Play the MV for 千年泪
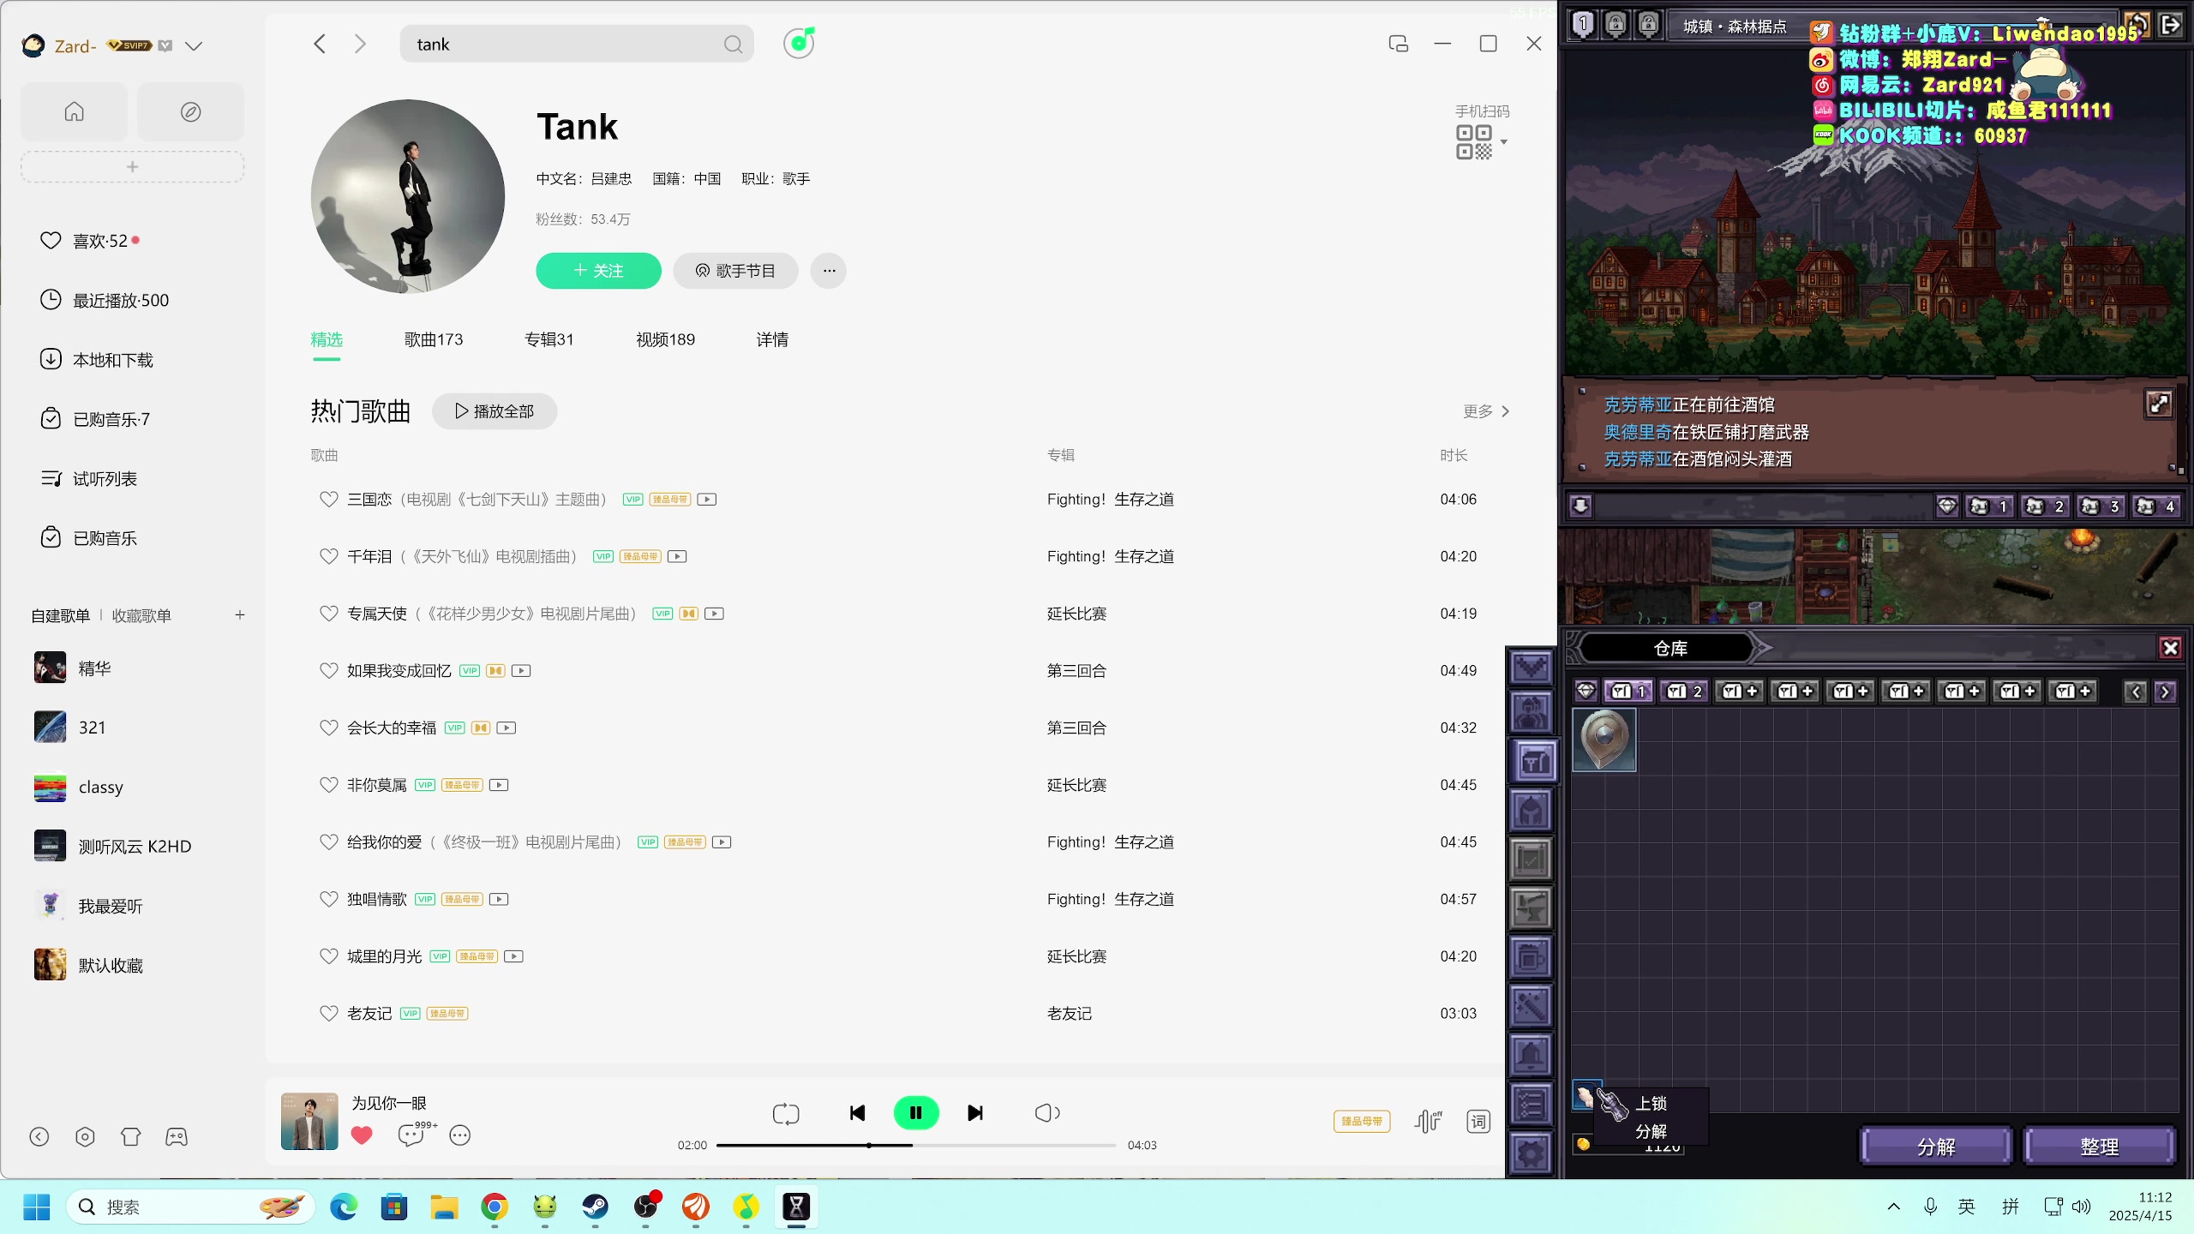The width and height of the screenshot is (2194, 1234). [x=677, y=557]
